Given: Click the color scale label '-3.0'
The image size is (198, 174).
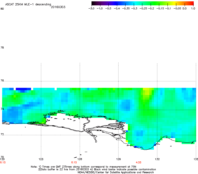Looking at the screenshot, I should click(91, 9).
